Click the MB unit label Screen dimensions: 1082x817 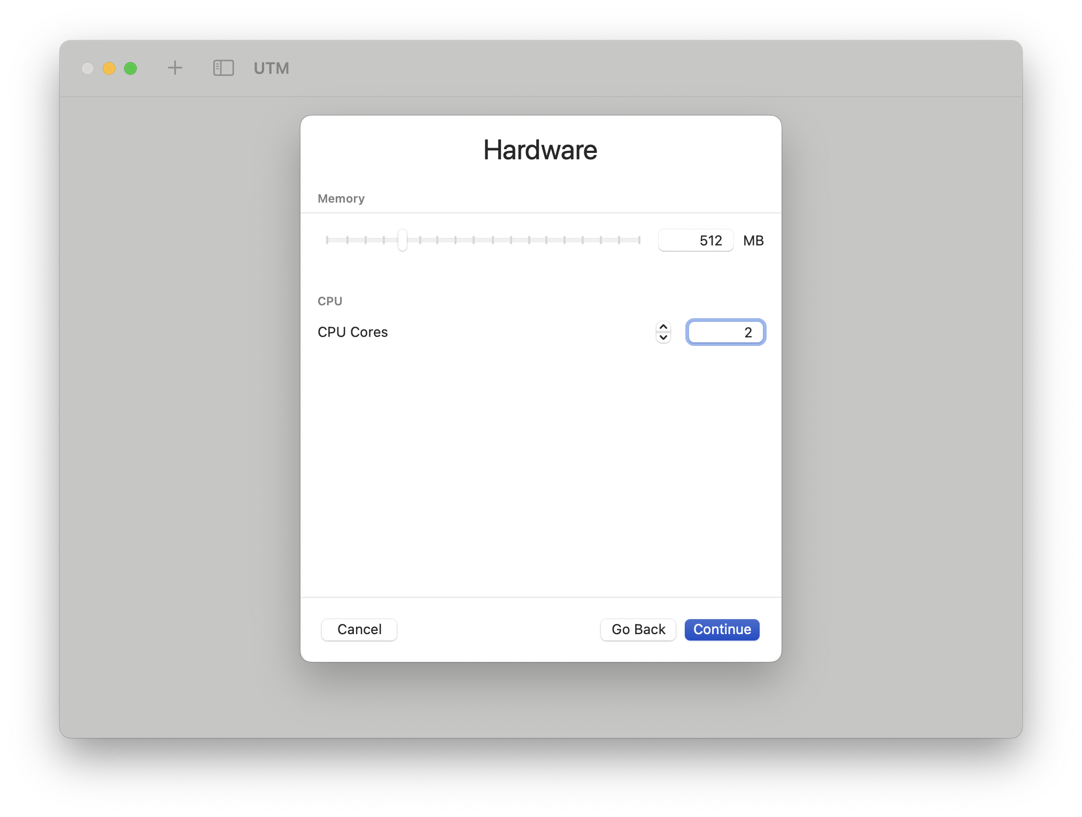(753, 241)
